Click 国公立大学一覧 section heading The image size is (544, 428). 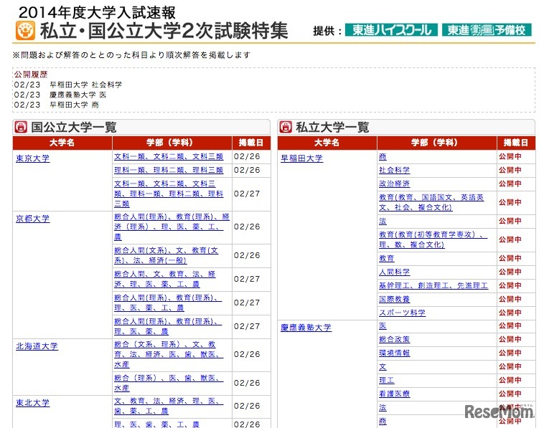[x=73, y=127]
